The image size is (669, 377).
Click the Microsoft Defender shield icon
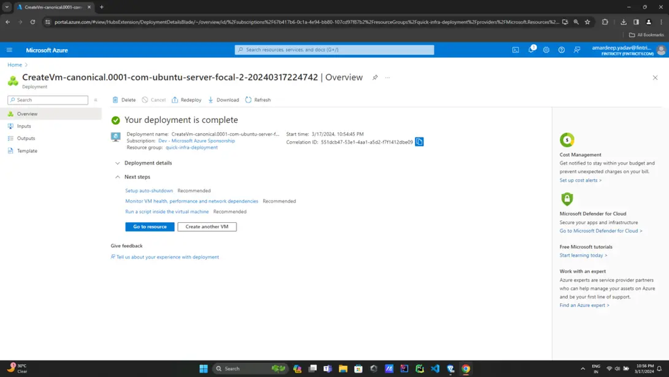pos(566,199)
